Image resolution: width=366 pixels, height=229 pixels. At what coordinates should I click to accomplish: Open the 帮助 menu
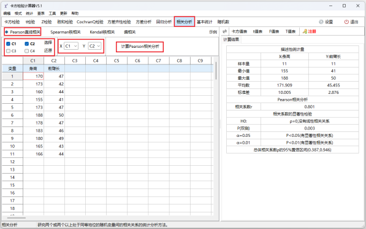(x=75, y=14)
